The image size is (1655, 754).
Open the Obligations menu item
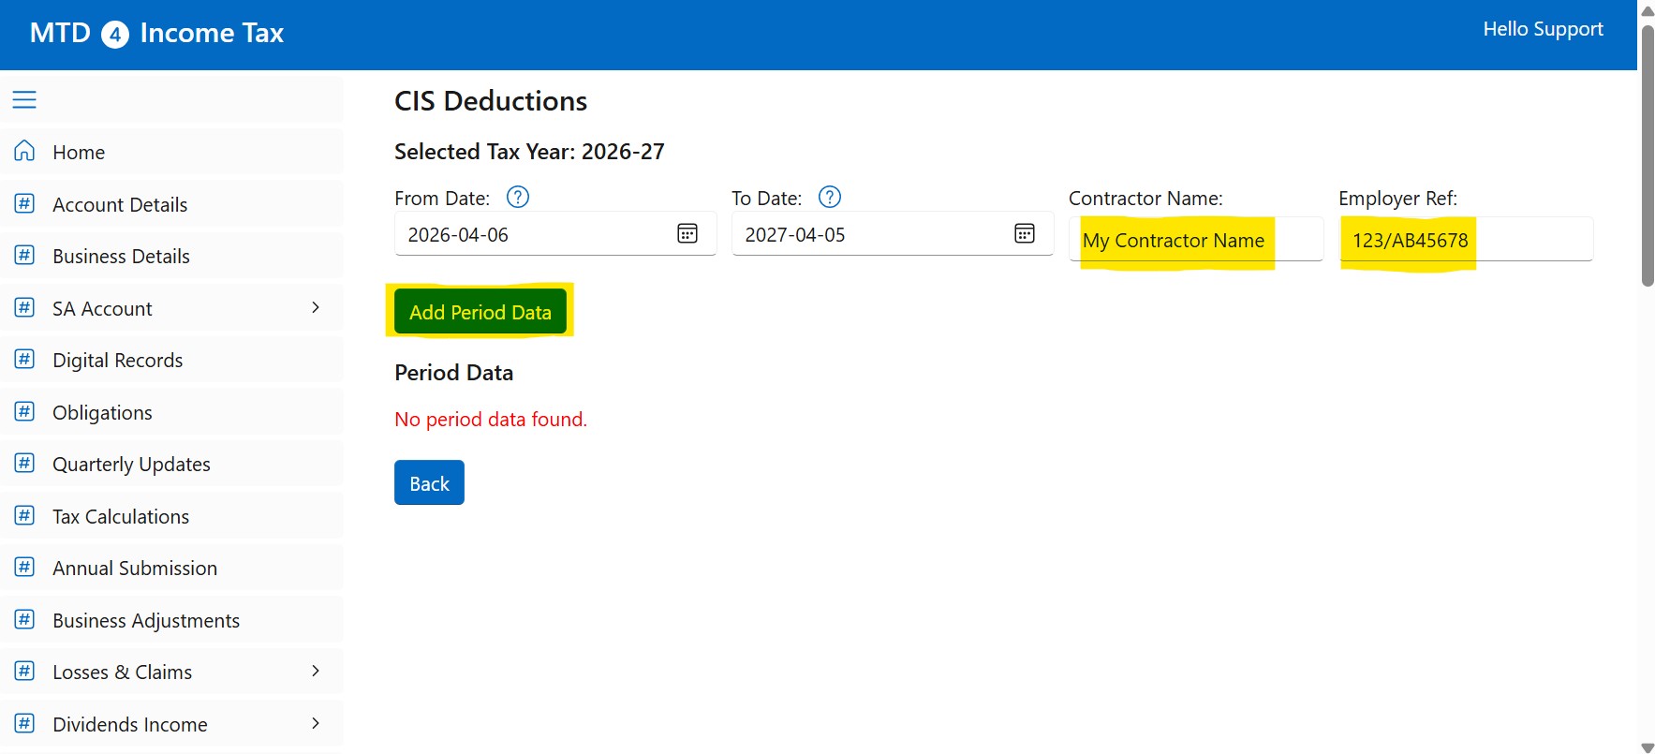coord(171,412)
